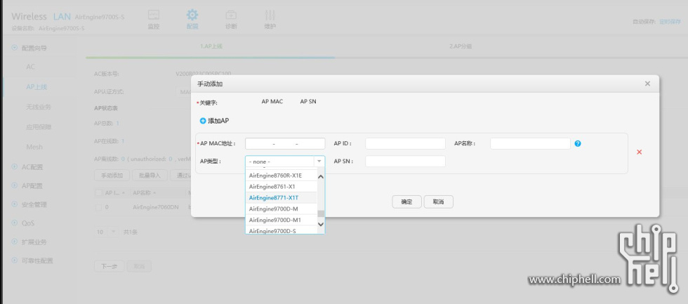
Task: Expand the AP配置 sidebar section
Action: [15, 185]
